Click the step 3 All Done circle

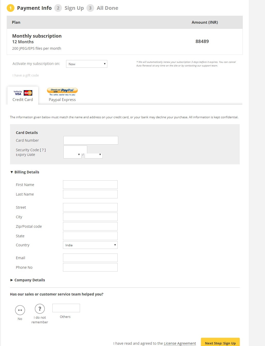tap(90, 8)
